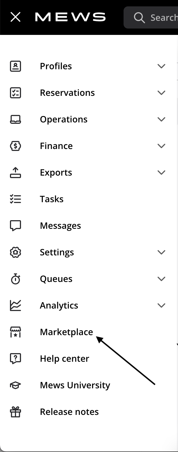Click the Release notes gift icon
The width and height of the screenshot is (178, 452).
15,412
